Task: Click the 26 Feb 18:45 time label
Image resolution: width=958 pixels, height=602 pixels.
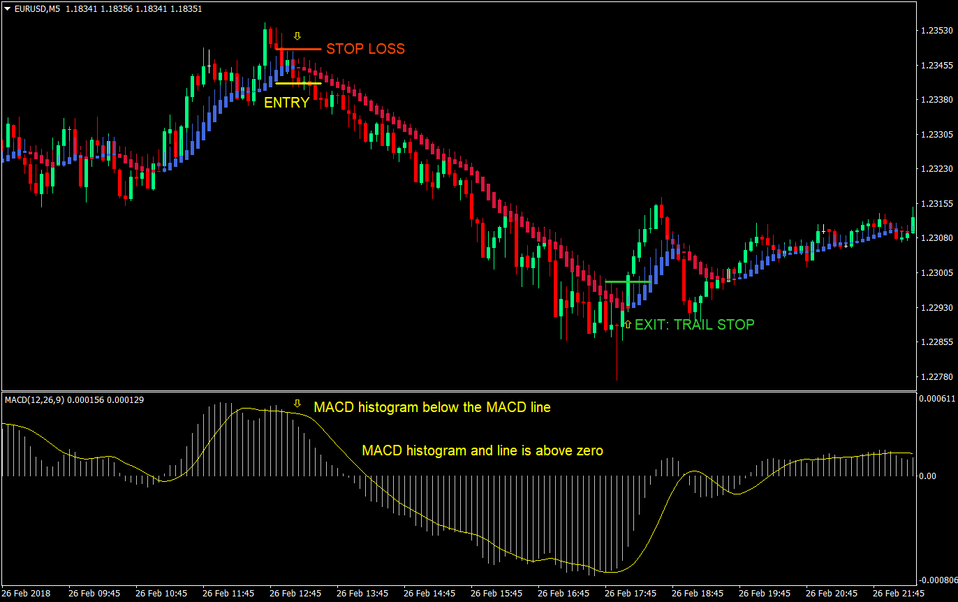Action: pos(698,594)
